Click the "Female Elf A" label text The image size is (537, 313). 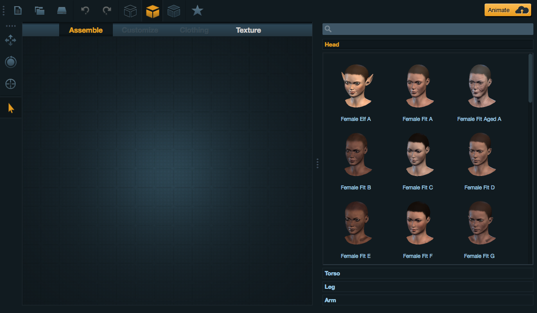(356, 119)
